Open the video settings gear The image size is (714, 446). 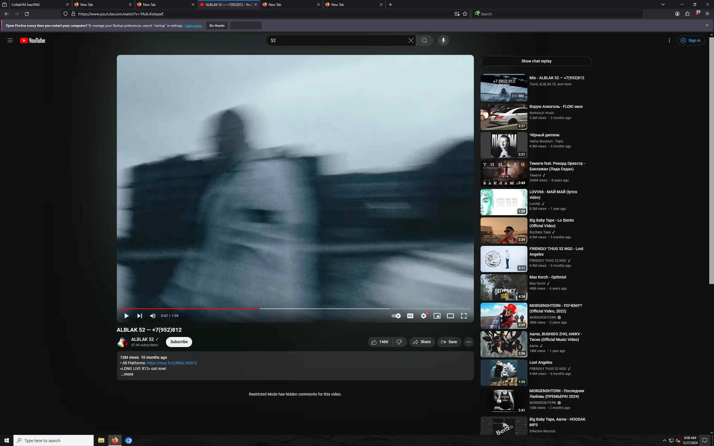[x=423, y=316]
